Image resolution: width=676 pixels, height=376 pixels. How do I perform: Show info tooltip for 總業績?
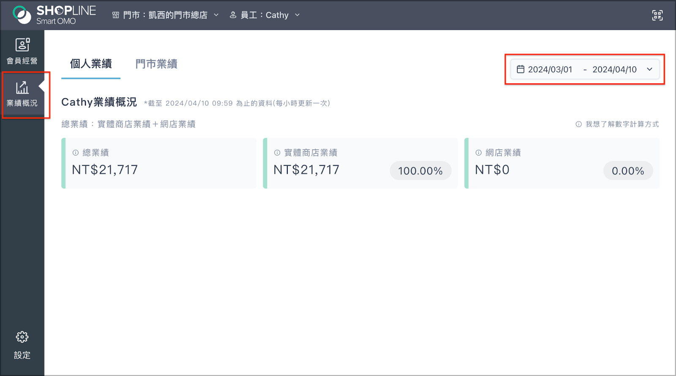76,153
